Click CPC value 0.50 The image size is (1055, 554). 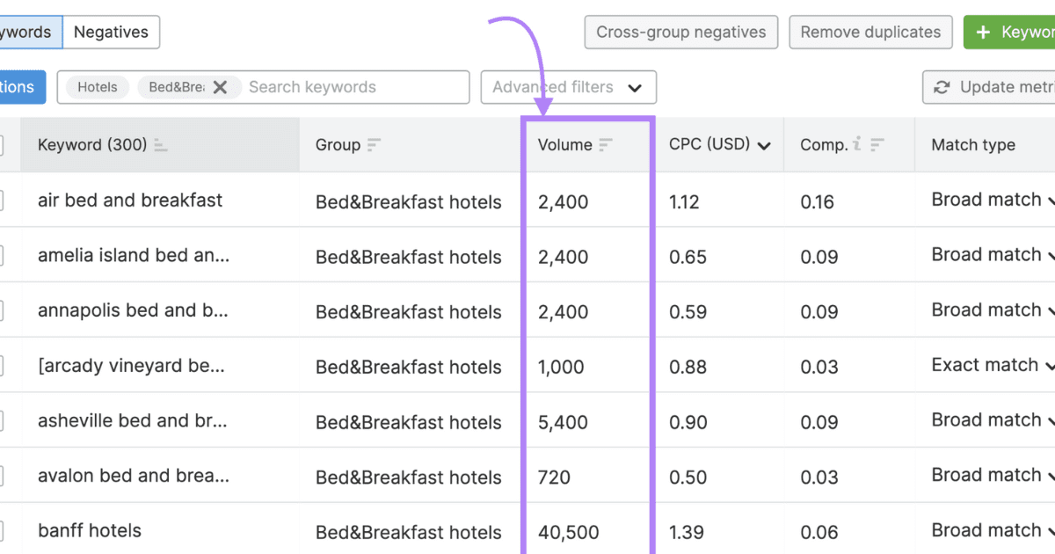tap(688, 477)
